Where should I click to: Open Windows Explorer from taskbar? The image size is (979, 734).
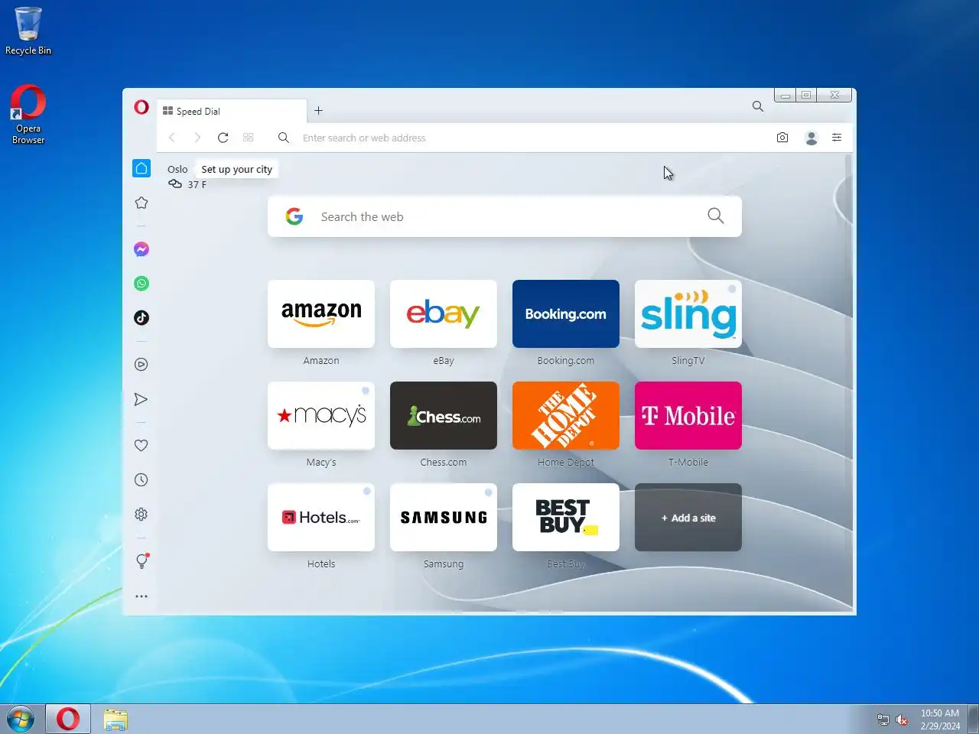115,719
